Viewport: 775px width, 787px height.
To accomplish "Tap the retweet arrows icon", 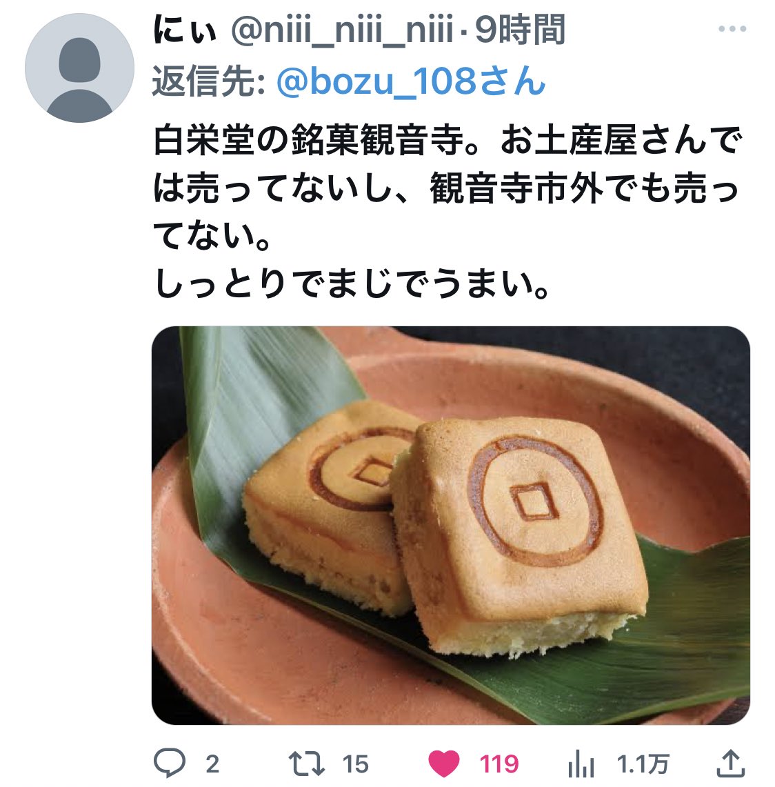I will 306,764.
